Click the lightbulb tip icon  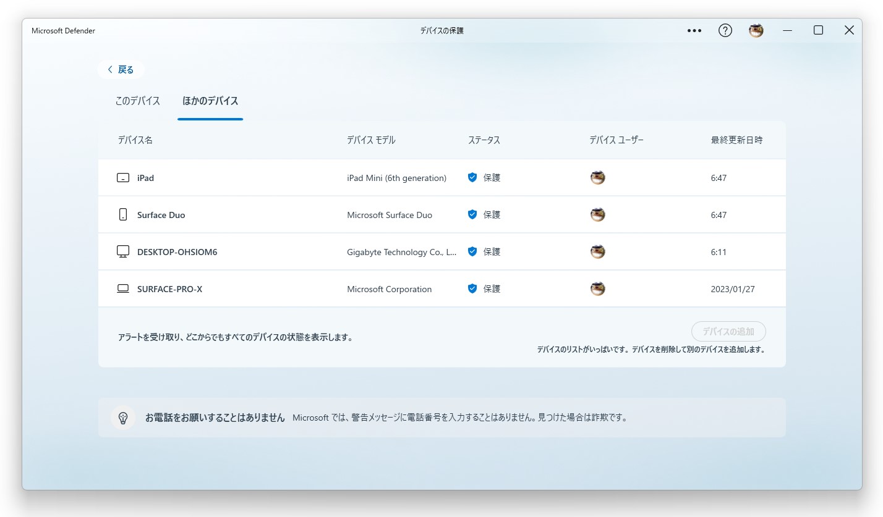pos(123,418)
